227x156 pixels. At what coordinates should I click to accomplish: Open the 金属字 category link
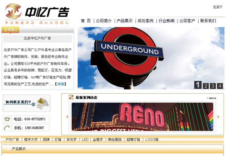tap(98, 140)
